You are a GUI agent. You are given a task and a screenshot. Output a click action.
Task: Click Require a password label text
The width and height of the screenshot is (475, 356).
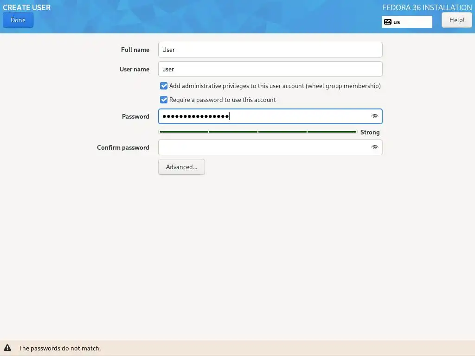tap(222, 100)
